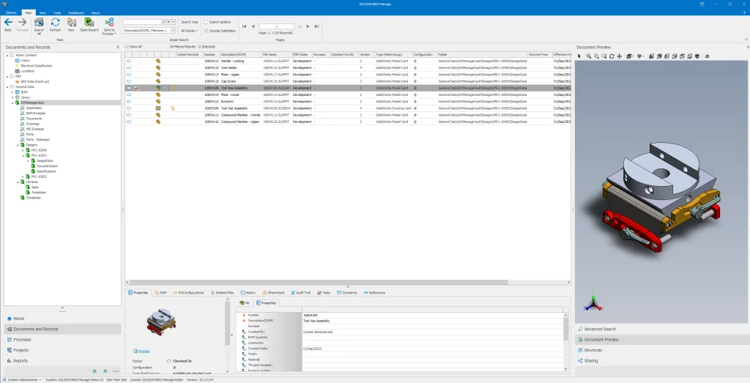The image size is (750, 383).
Task: Click the Advanced Search panel icon
Action: pos(580,329)
